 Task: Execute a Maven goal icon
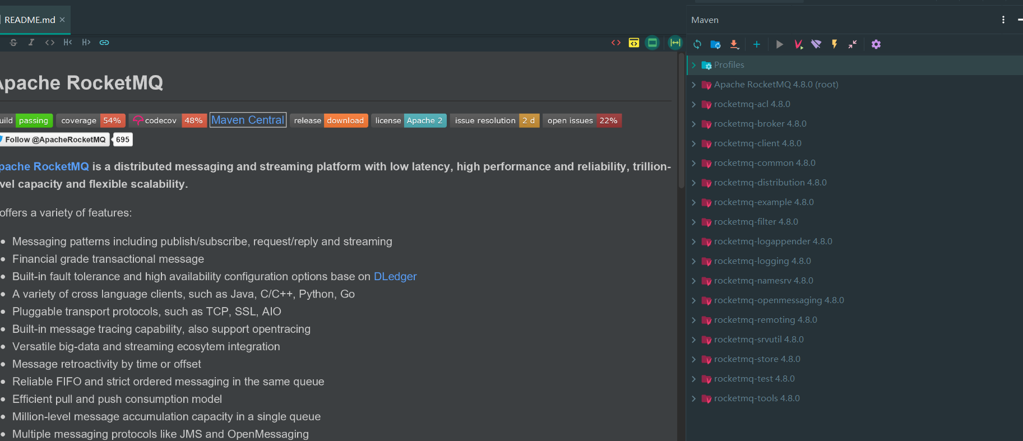click(798, 44)
